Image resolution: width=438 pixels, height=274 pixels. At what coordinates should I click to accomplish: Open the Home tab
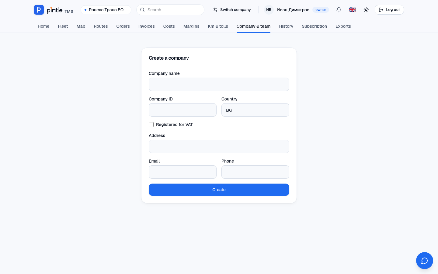click(x=43, y=26)
